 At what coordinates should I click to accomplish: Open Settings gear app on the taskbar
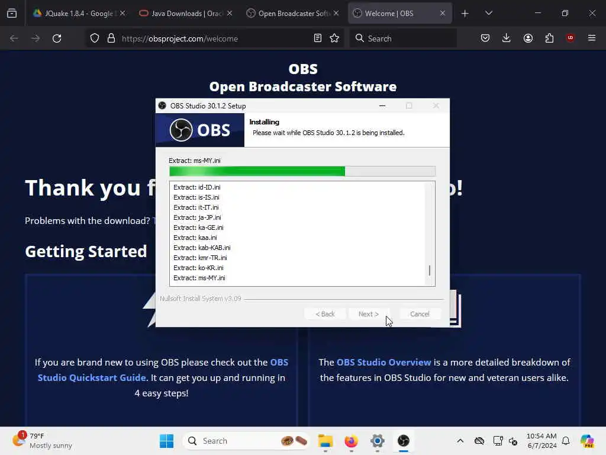(377, 441)
